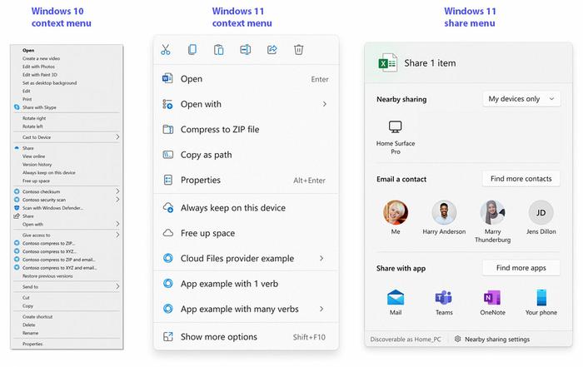
Task: Click the gear icon beside Nearby sharing settings
Action: click(x=458, y=339)
